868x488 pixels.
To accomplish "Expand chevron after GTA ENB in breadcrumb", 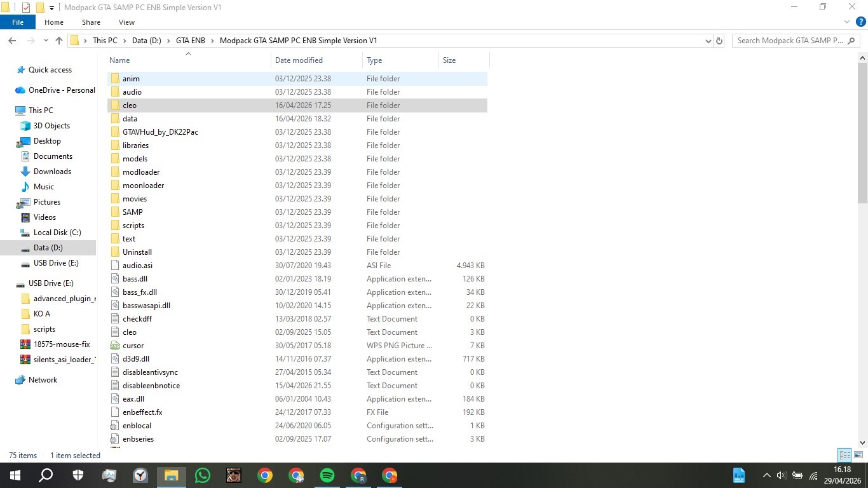I will (x=212, y=41).
